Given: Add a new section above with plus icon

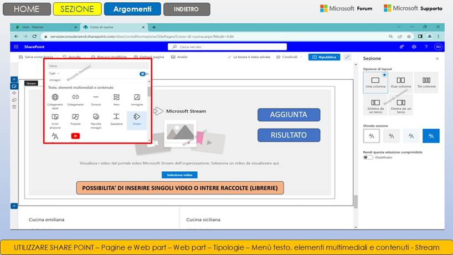Looking at the screenshot, I should (14, 79).
